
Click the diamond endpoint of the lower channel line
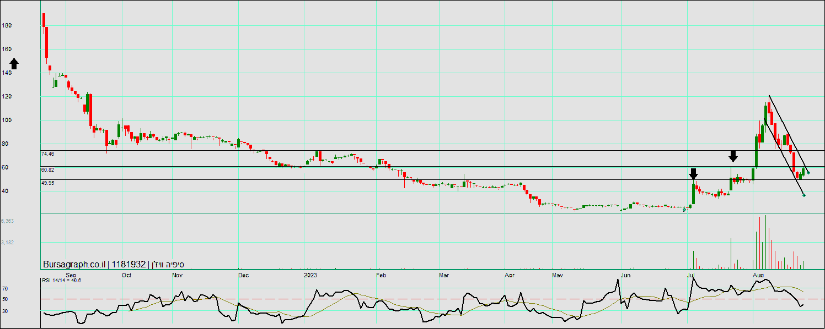click(x=803, y=195)
